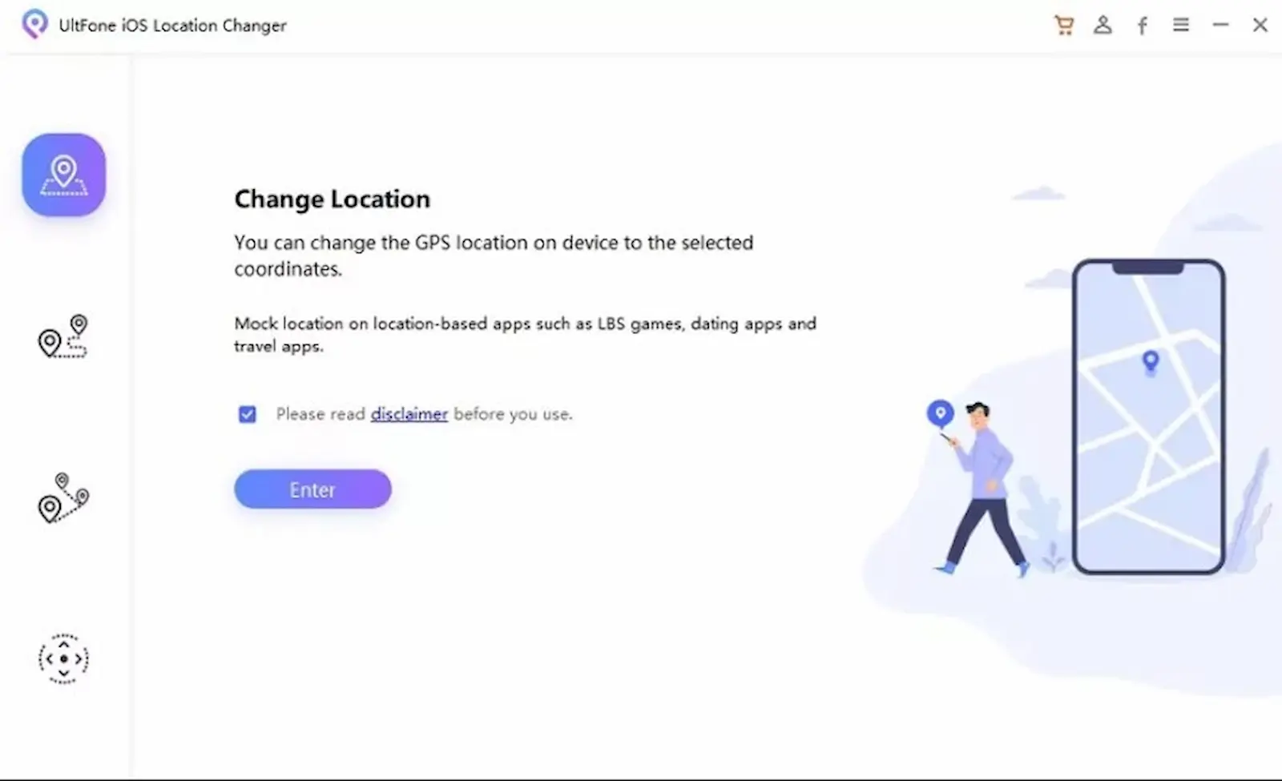Click the blue pin on the phone map
Screen dimensions: 1282x781
[1150, 362]
